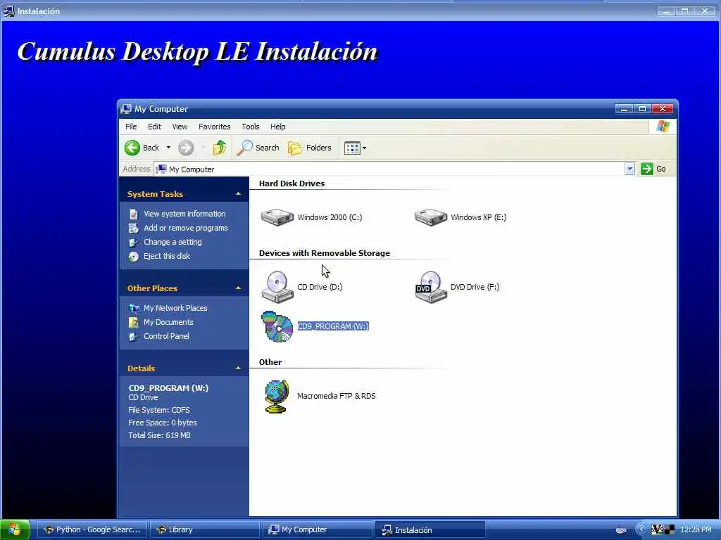Select the DVD Drive (F:) icon
The width and height of the screenshot is (721, 540).
(x=430, y=287)
